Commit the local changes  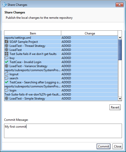[x=104, y=146]
